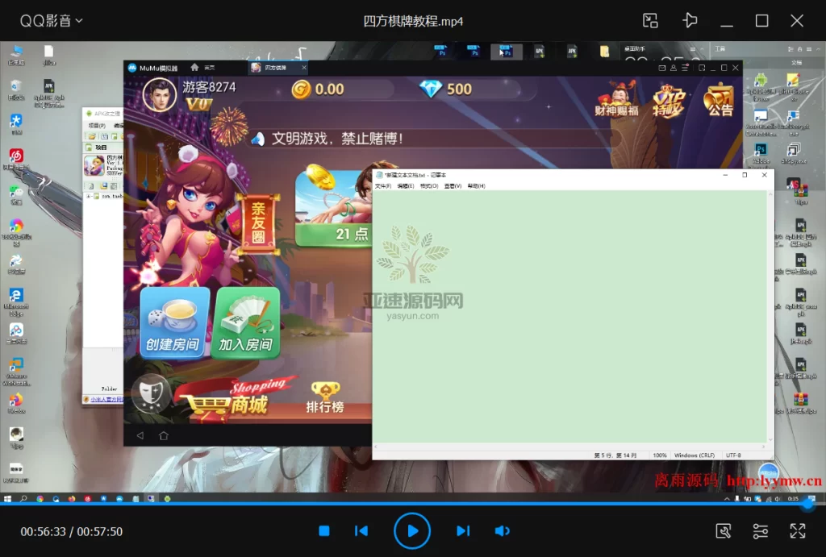Mute the player volume
The width and height of the screenshot is (826, 557).
point(502,530)
